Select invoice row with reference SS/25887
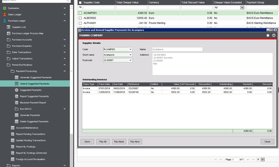This screenshot has width=279, height=167. pyautogui.click(x=177, y=88)
